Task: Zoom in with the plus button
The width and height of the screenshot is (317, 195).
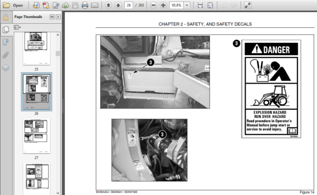Action: (163, 5)
